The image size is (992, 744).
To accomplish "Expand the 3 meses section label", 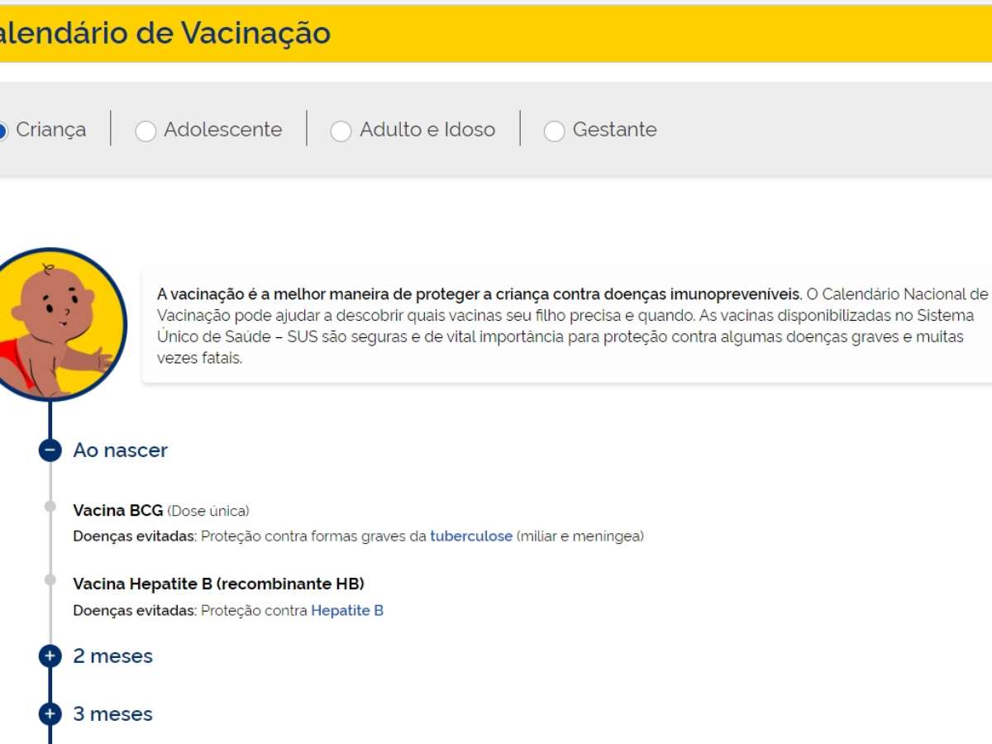I will tap(112, 714).
